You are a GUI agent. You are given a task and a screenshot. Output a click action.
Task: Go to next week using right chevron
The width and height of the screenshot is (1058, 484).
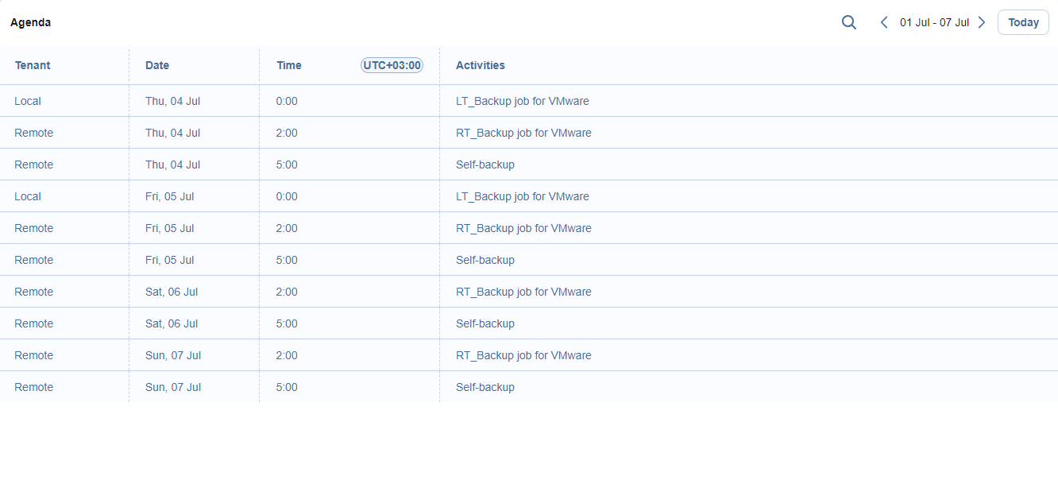click(982, 22)
